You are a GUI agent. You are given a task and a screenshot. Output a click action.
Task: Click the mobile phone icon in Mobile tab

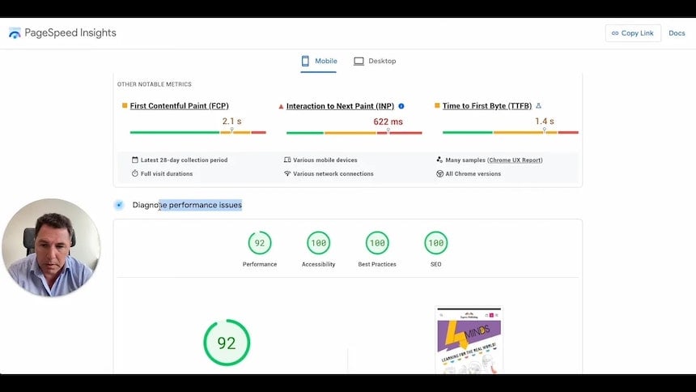click(305, 61)
